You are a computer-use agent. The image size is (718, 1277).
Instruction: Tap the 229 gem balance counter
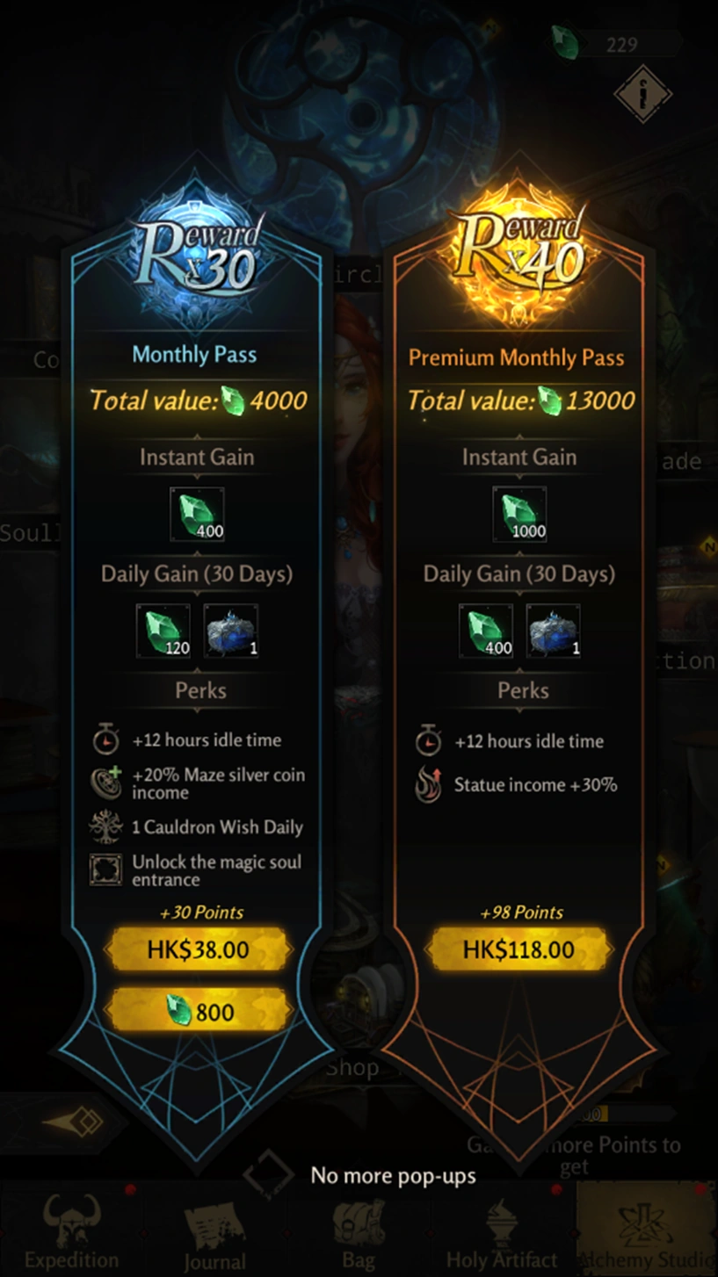point(618,43)
